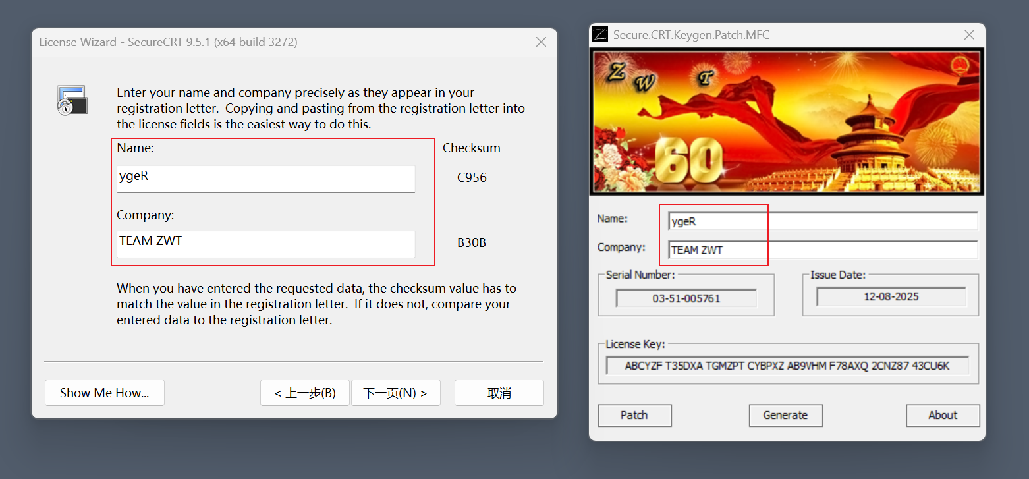Cancel the wizard with 取消 button
The width and height of the screenshot is (1029, 479).
pyautogui.click(x=499, y=393)
